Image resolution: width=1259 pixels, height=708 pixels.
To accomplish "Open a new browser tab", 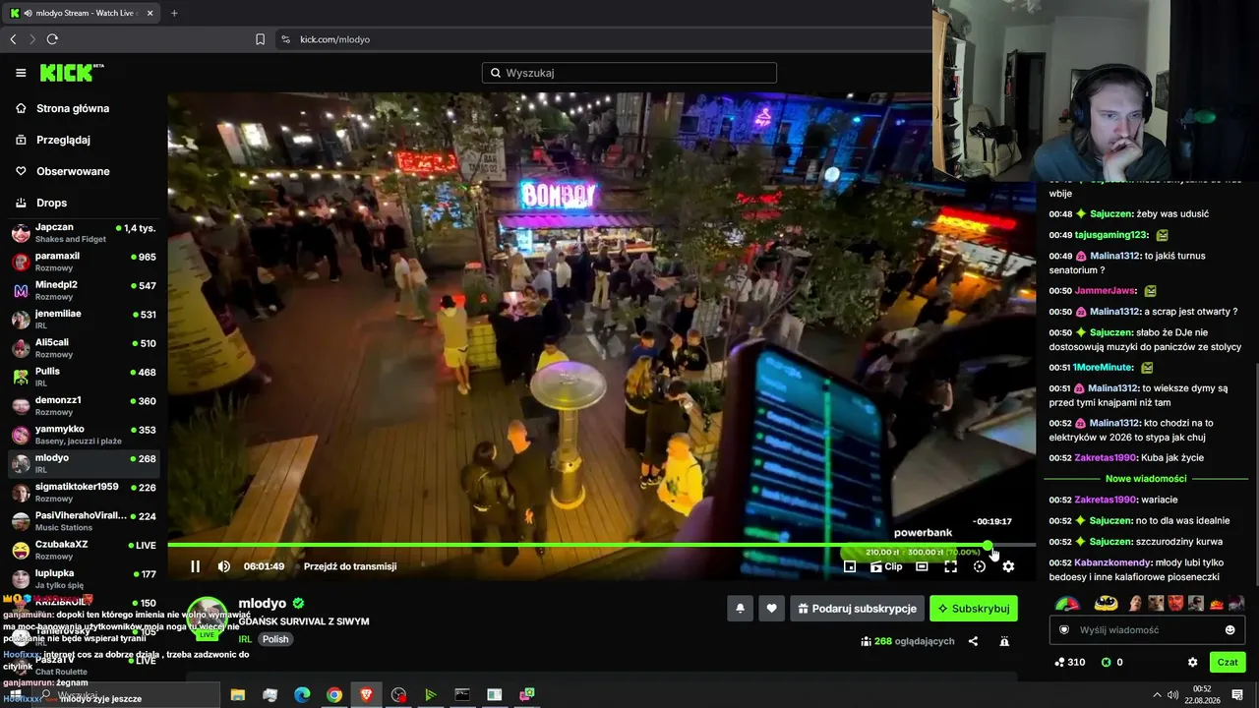I will pyautogui.click(x=174, y=13).
